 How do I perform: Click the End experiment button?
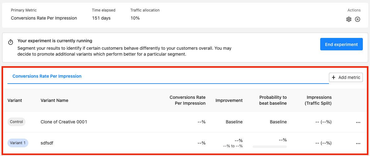341,44
